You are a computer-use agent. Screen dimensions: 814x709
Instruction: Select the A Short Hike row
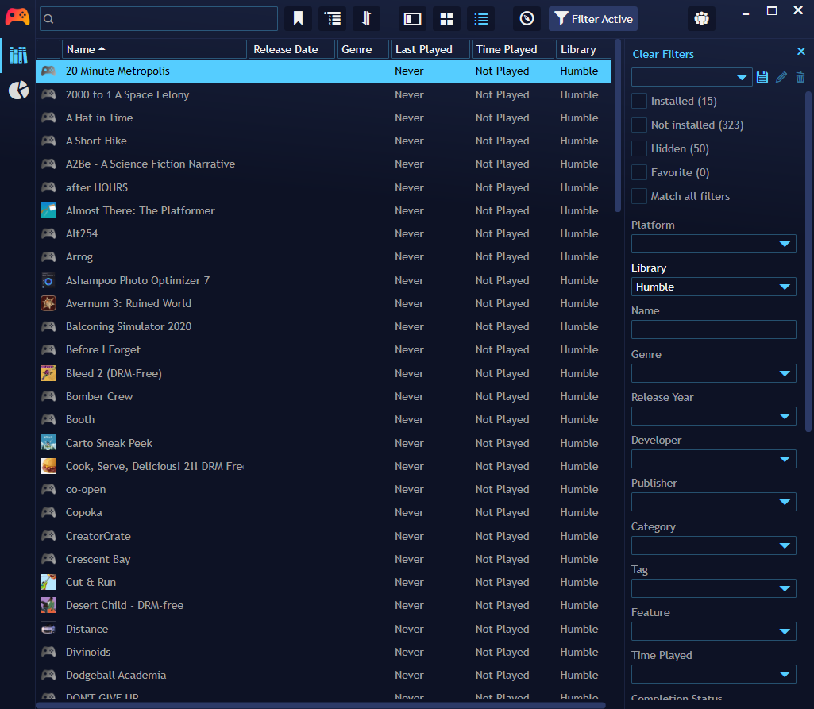pyautogui.click(x=323, y=141)
